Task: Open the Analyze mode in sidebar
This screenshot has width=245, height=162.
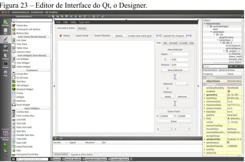Action: tap(5, 65)
